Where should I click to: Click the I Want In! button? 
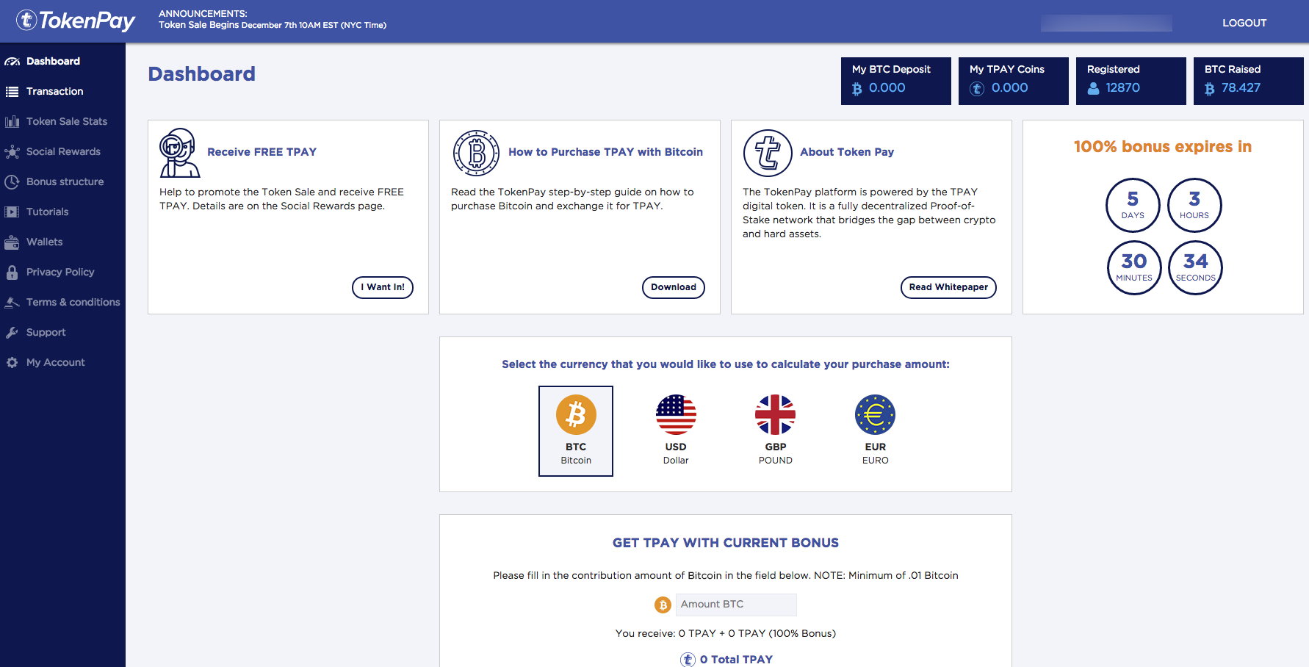click(x=383, y=287)
